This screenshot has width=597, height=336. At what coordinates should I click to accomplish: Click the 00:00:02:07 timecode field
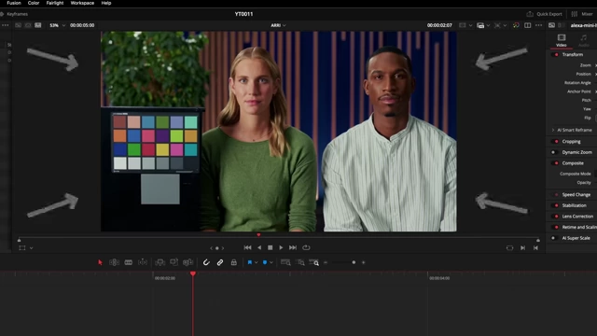(x=439, y=25)
